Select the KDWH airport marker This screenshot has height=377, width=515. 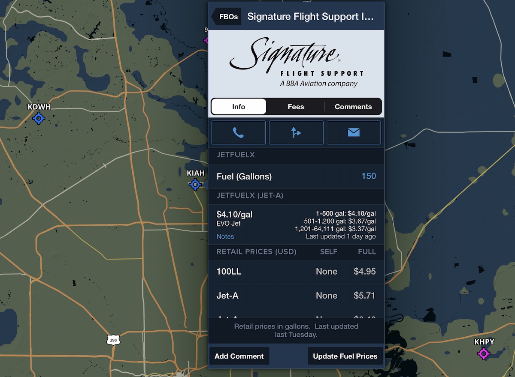(39, 118)
